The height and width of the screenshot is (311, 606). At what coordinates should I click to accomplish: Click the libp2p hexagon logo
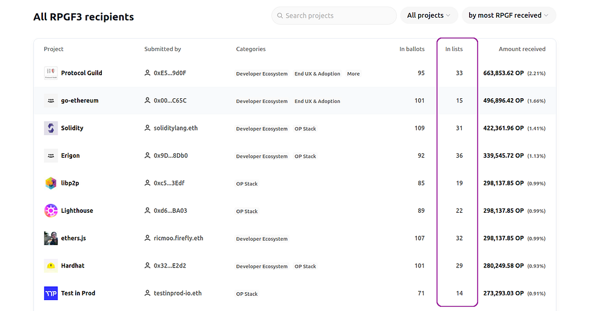point(51,183)
